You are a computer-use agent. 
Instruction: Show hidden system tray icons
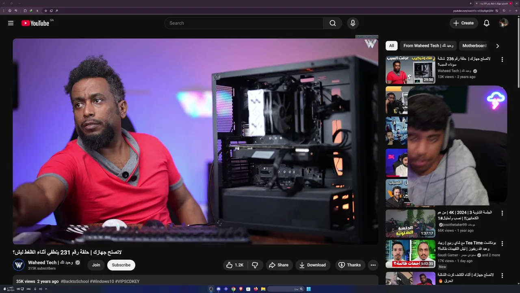click(46, 289)
